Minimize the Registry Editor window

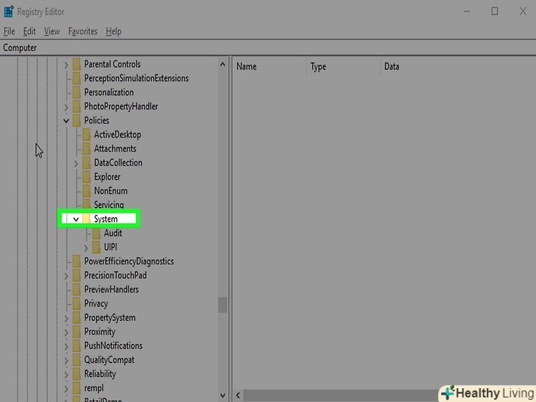pyautogui.click(x=467, y=11)
